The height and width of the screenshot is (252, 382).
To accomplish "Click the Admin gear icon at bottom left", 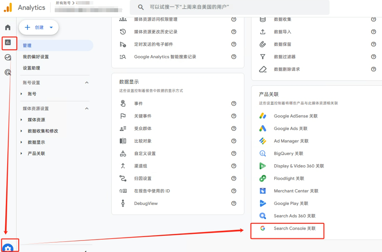I will (x=8, y=247).
